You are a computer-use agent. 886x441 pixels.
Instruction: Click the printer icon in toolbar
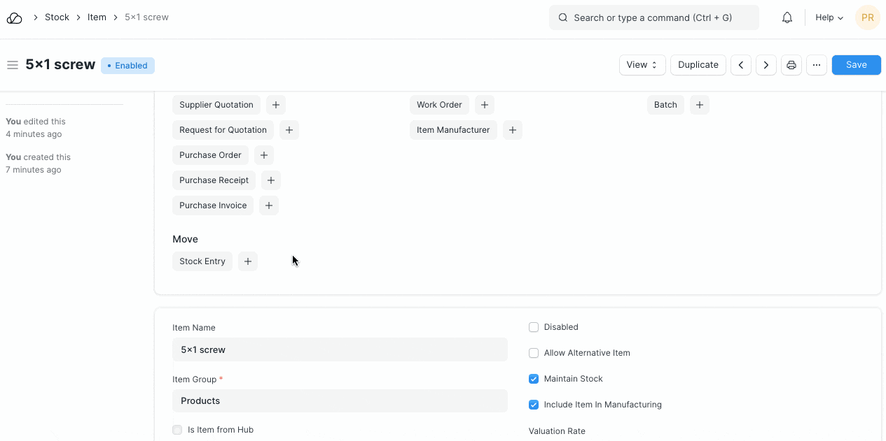[x=791, y=65]
